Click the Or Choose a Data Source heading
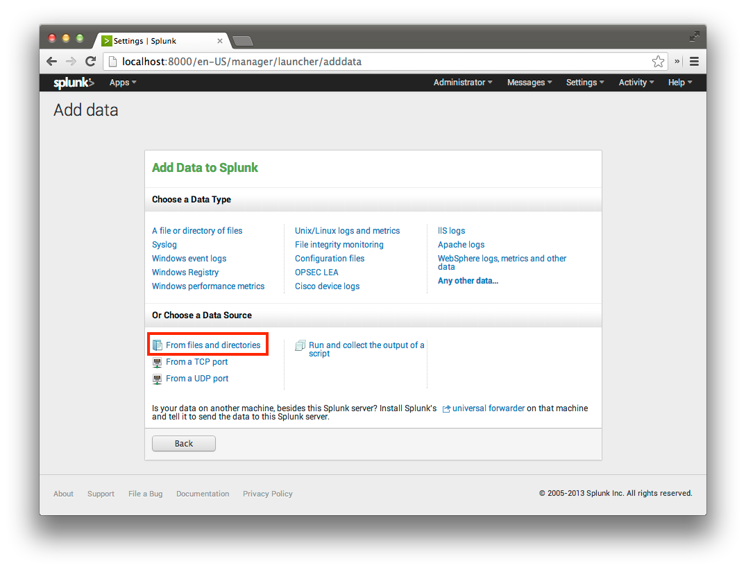746x570 pixels. pyautogui.click(x=202, y=316)
